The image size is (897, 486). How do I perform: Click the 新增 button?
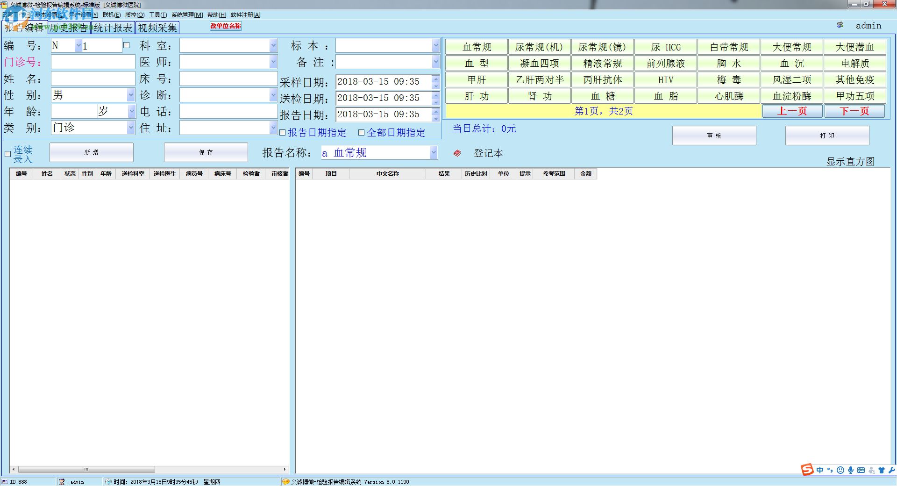pos(92,152)
